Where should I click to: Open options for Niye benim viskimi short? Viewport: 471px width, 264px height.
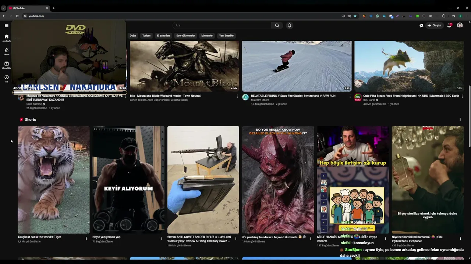[460, 238]
